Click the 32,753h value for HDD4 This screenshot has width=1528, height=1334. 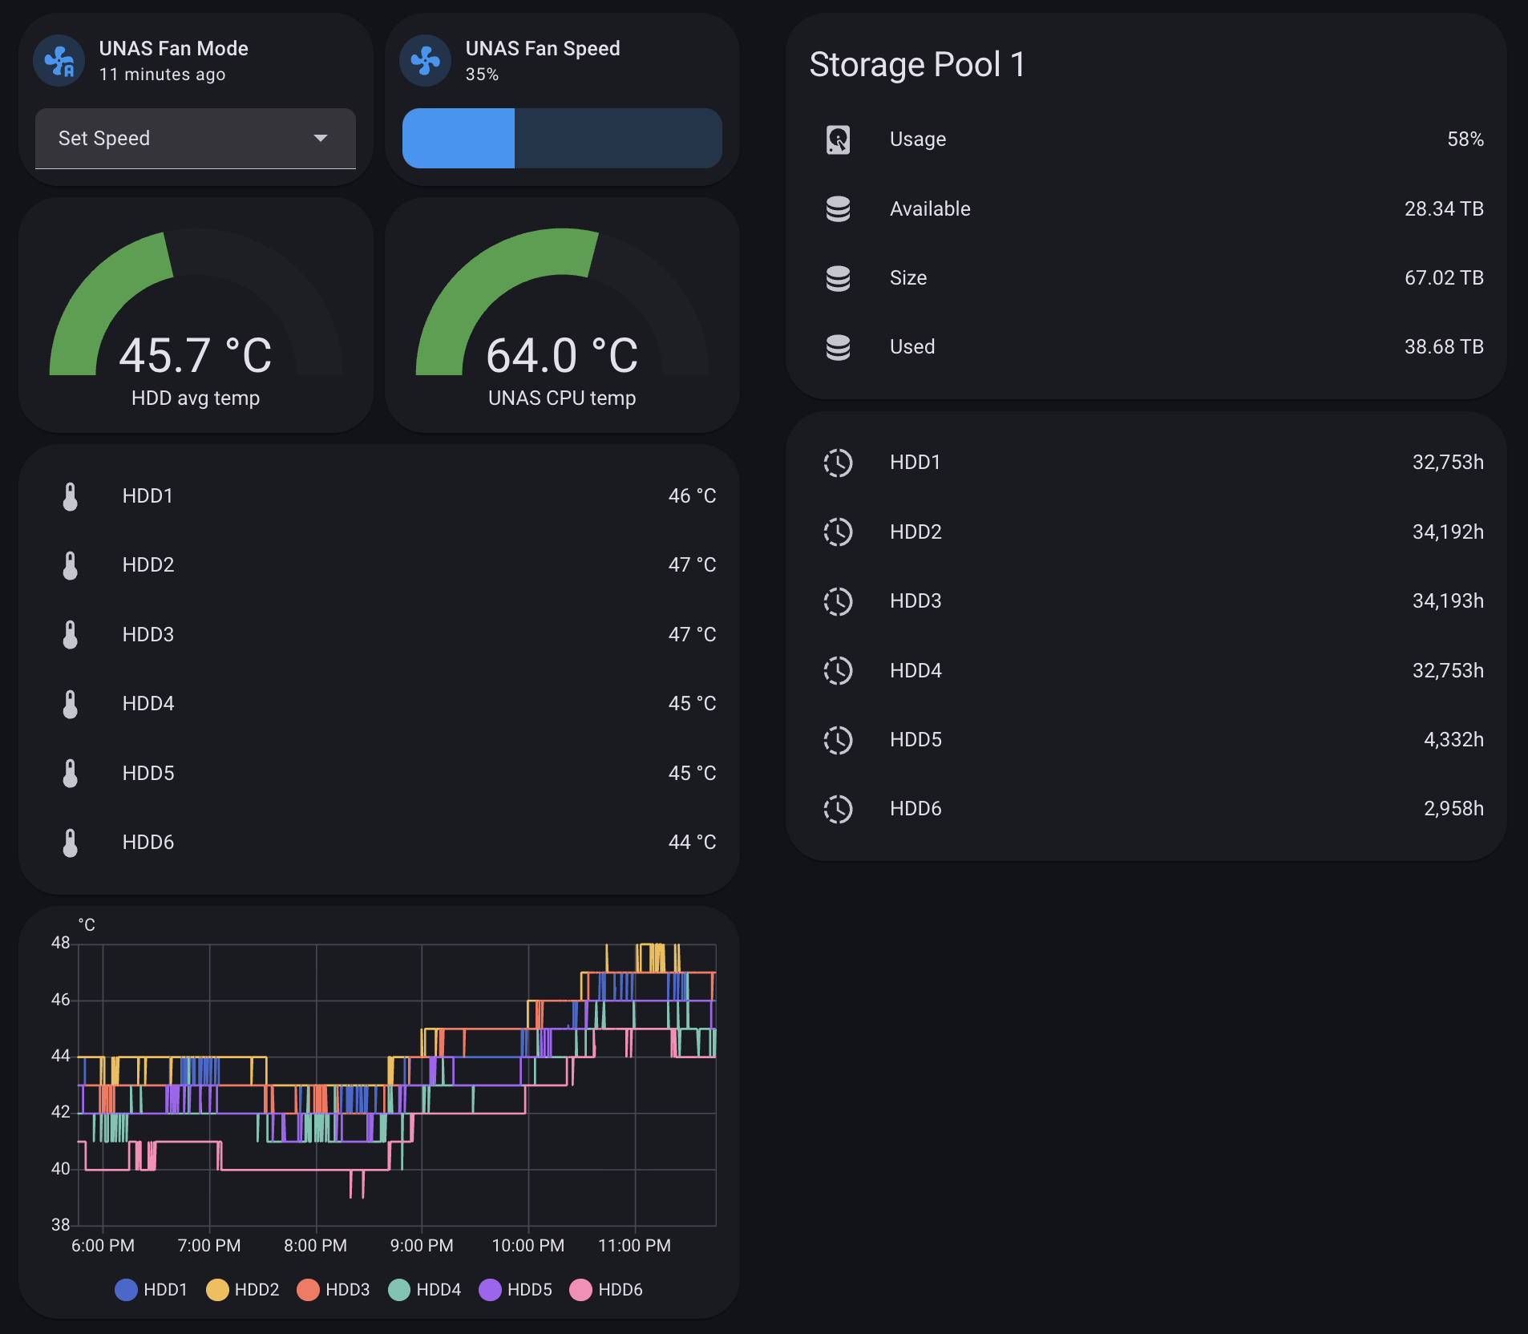click(x=1448, y=671)
